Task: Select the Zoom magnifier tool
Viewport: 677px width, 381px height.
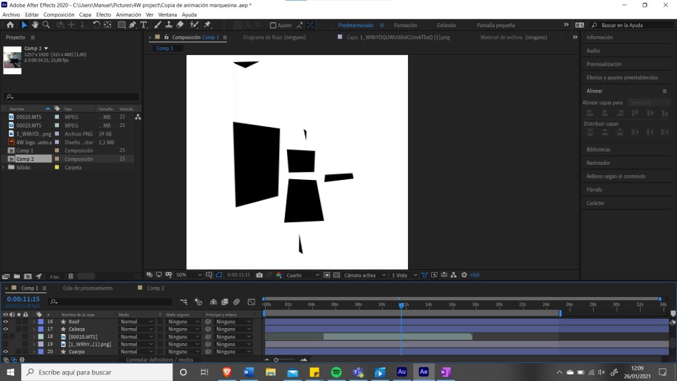Action: pos(46,25)
